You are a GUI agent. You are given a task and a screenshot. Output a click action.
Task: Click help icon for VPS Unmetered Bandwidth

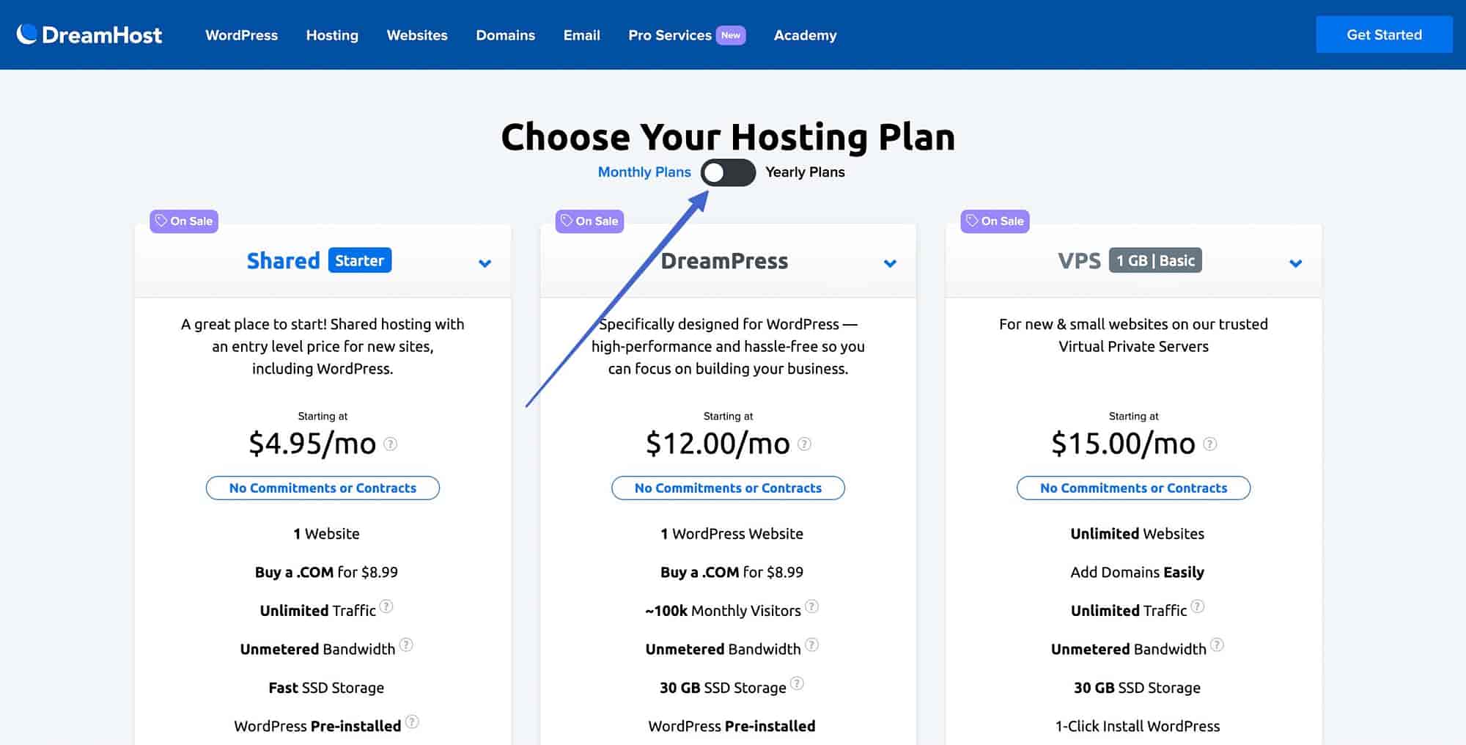(1217, 645)
